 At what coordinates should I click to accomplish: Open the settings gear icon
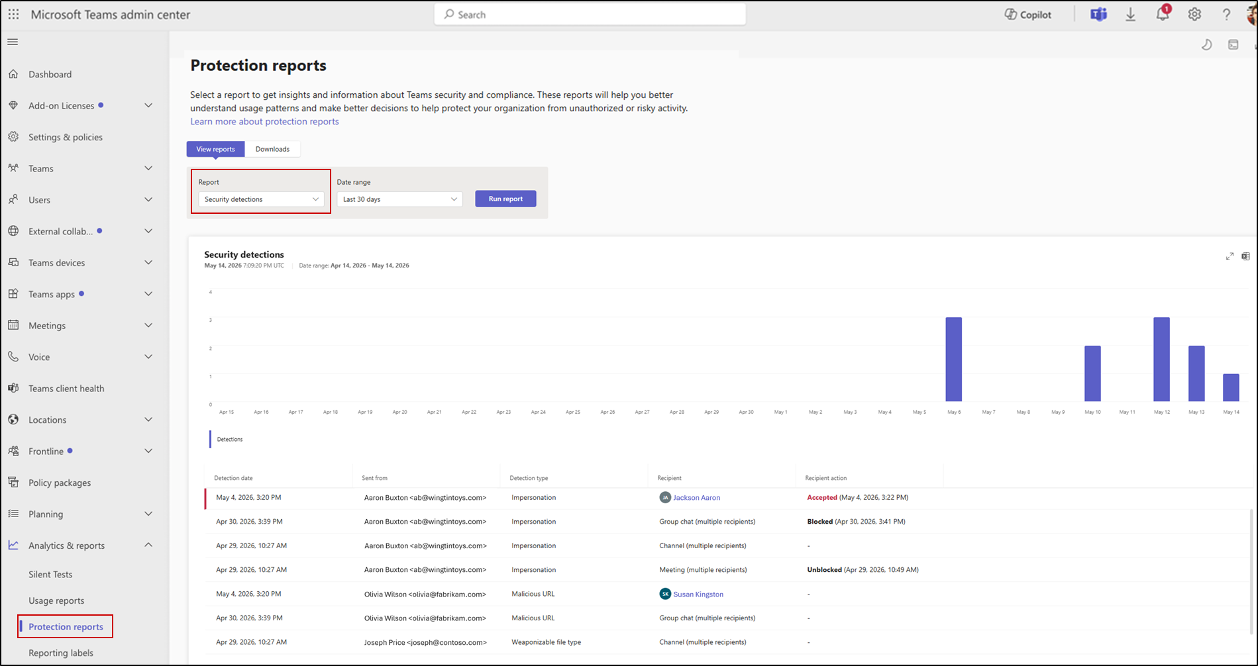1194,14
